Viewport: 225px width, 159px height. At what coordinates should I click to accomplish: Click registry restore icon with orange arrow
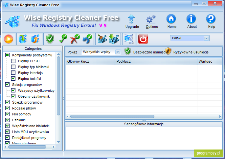35,39
